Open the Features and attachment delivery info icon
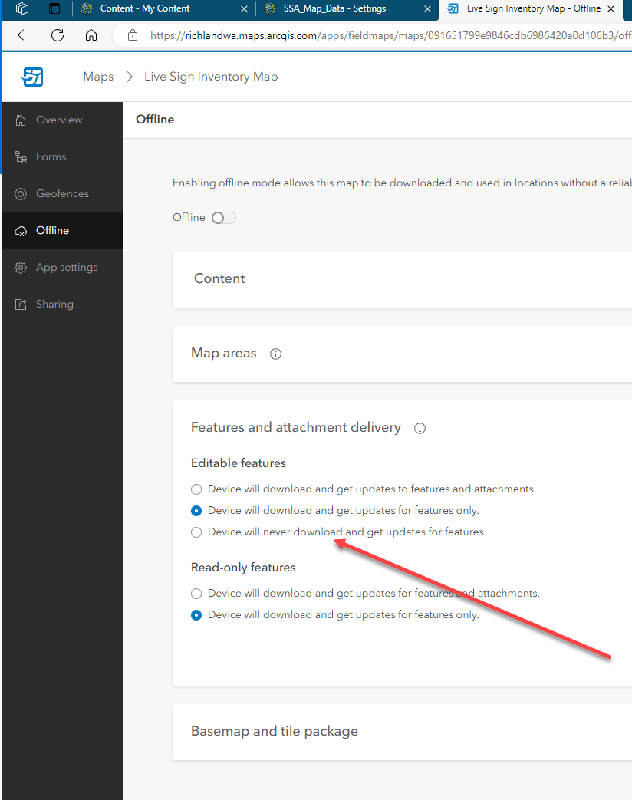The image size is (632, 800). click(420, 428)
